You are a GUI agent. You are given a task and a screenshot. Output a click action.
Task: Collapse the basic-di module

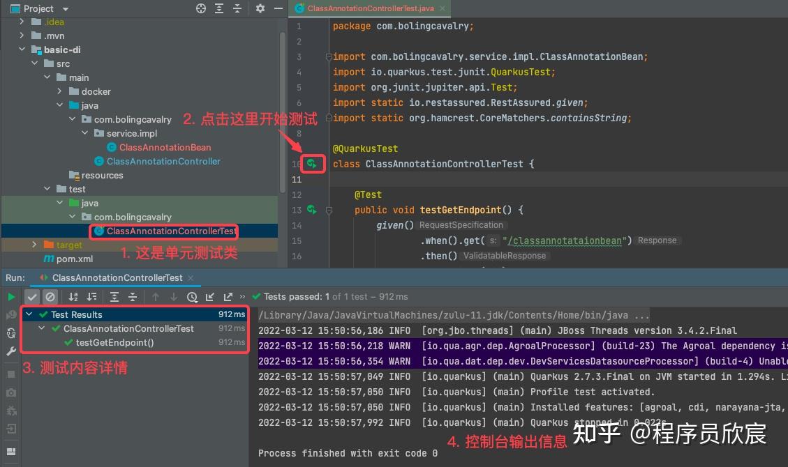(x=22, y=49)
